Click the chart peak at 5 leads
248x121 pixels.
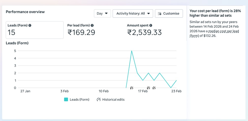[132, 51]
